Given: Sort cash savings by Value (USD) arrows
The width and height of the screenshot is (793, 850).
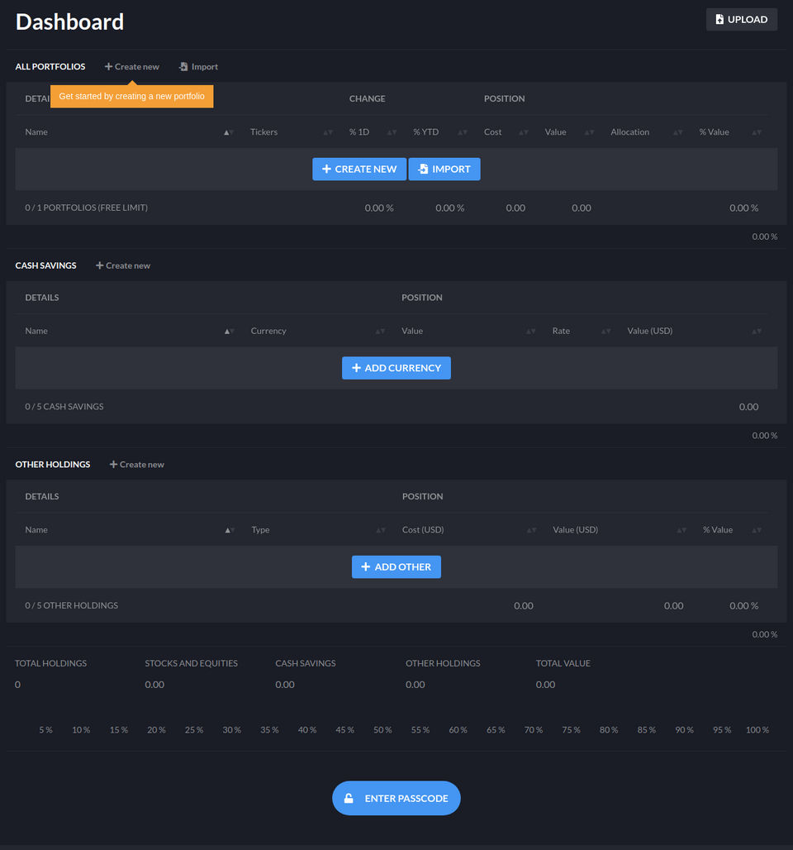Looking at the screenshot, I should [757, 332].
